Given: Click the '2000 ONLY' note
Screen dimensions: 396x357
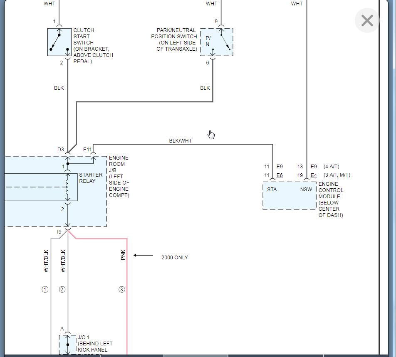Looking at the screenshot, I should click(175, 258).
